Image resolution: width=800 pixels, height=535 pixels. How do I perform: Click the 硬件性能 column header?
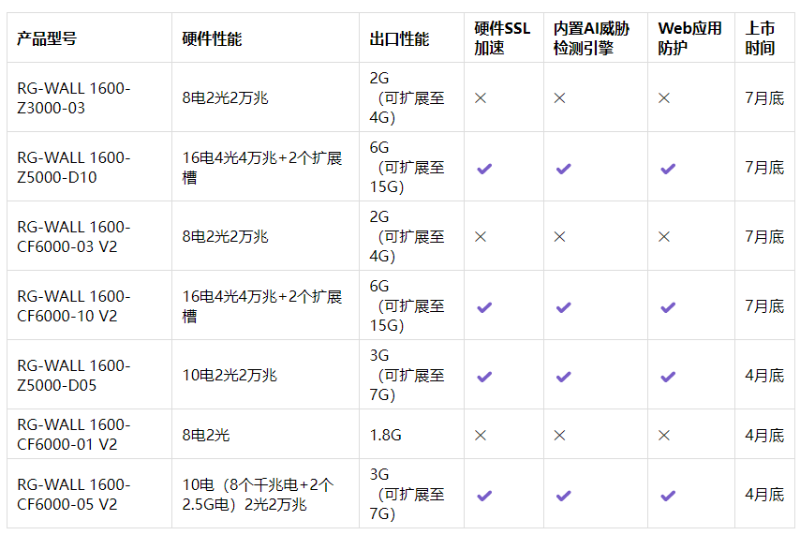pyautogui.click(x=212, y=38)
